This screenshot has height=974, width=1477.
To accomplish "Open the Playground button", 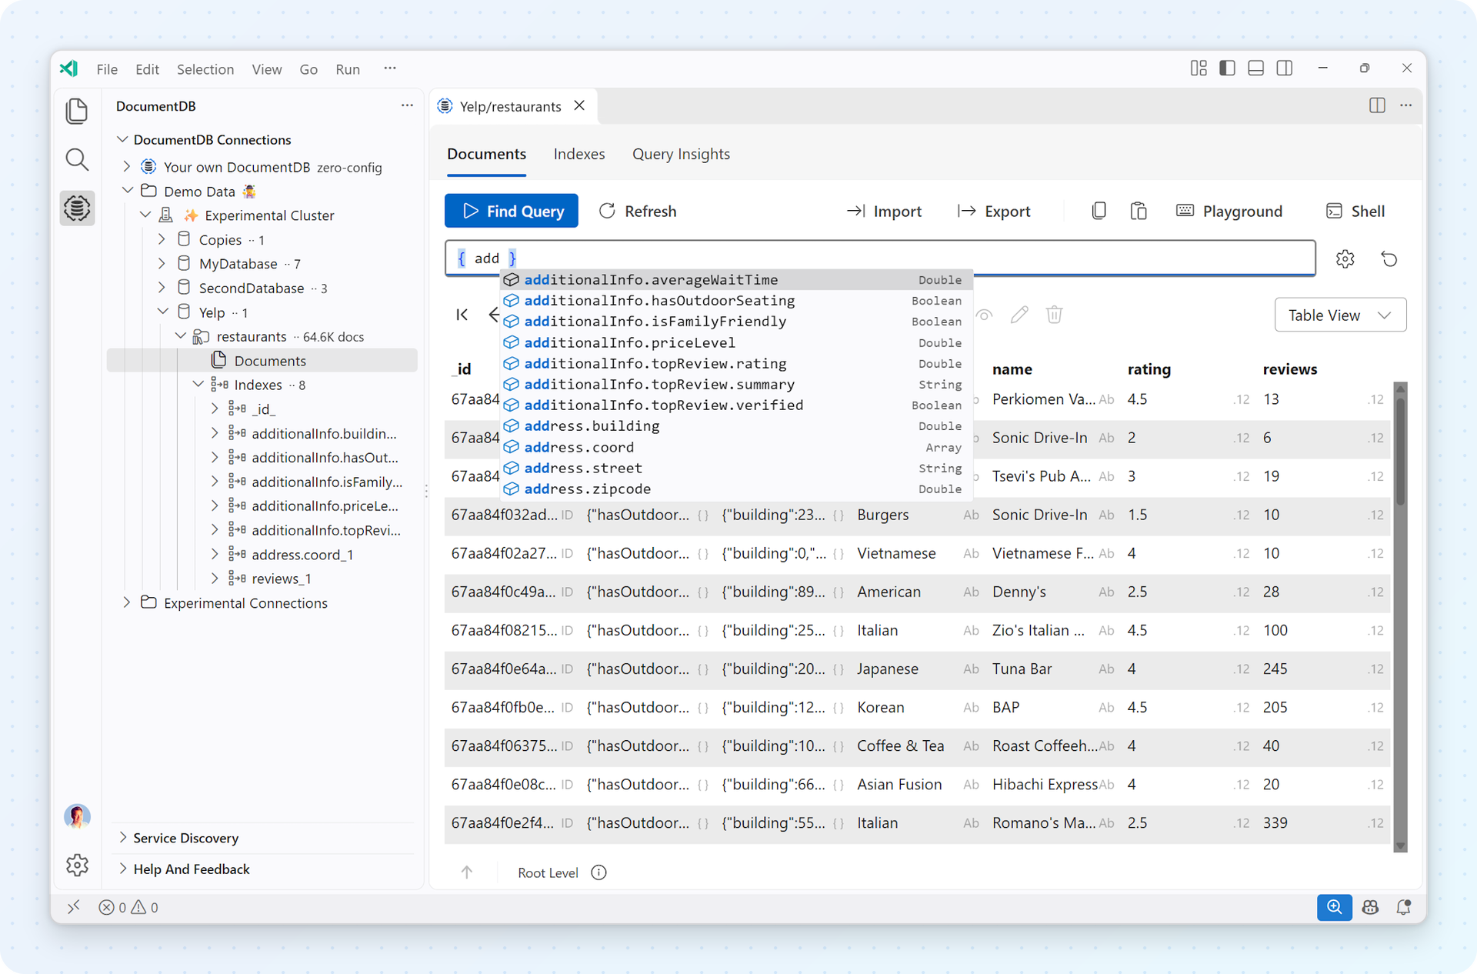I will [1229, 211].
